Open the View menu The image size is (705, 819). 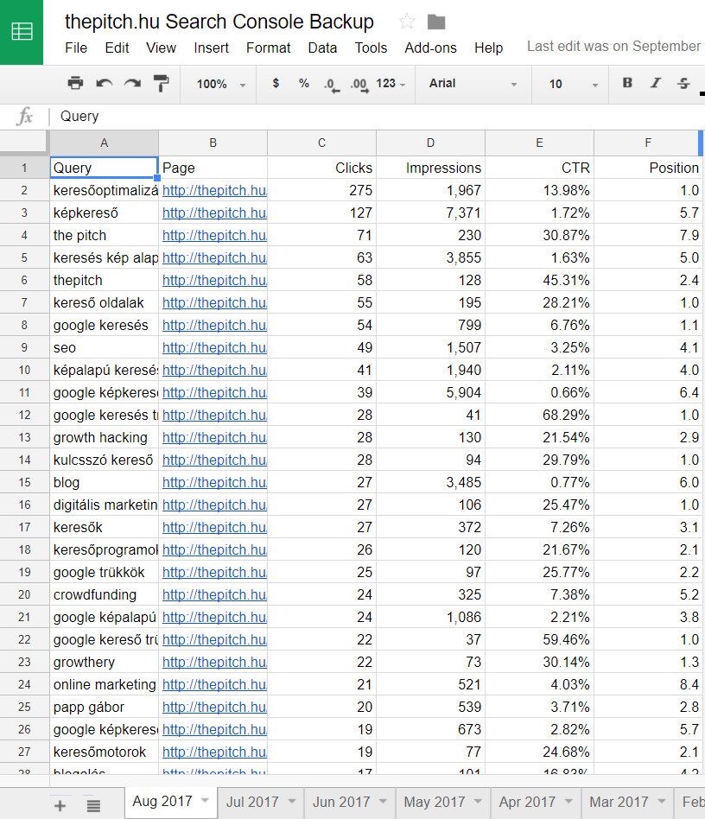click(161, 48)
